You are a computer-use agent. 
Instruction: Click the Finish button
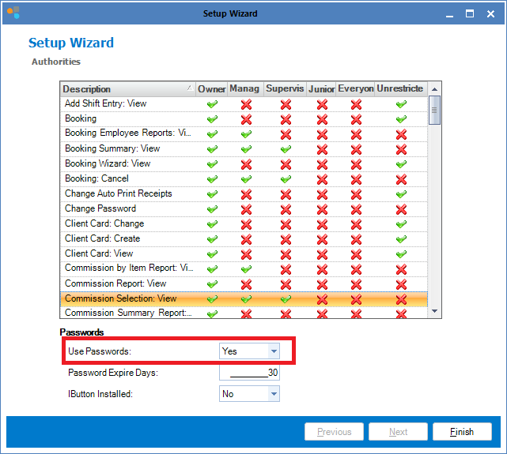(462, 432)
